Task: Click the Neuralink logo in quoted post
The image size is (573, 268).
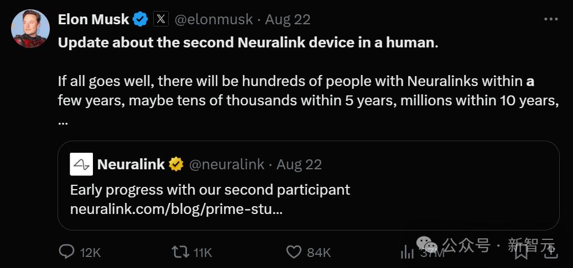Action: [81, 164]
